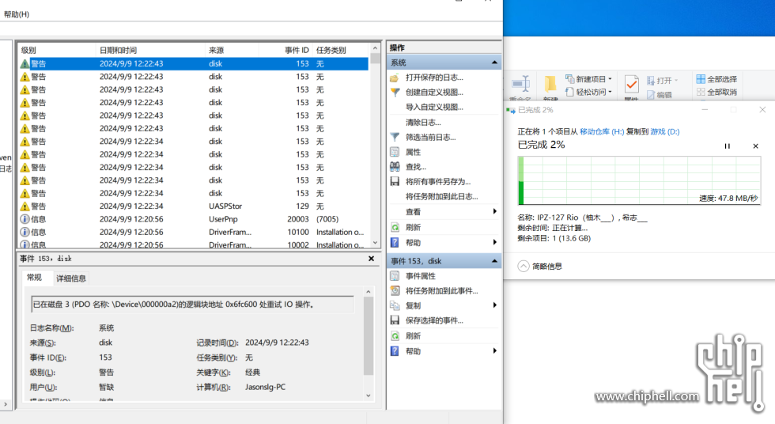Click the 属性 properties icon
The height and width of the screenshot is (424, 775).
click(x=395, y=152)
